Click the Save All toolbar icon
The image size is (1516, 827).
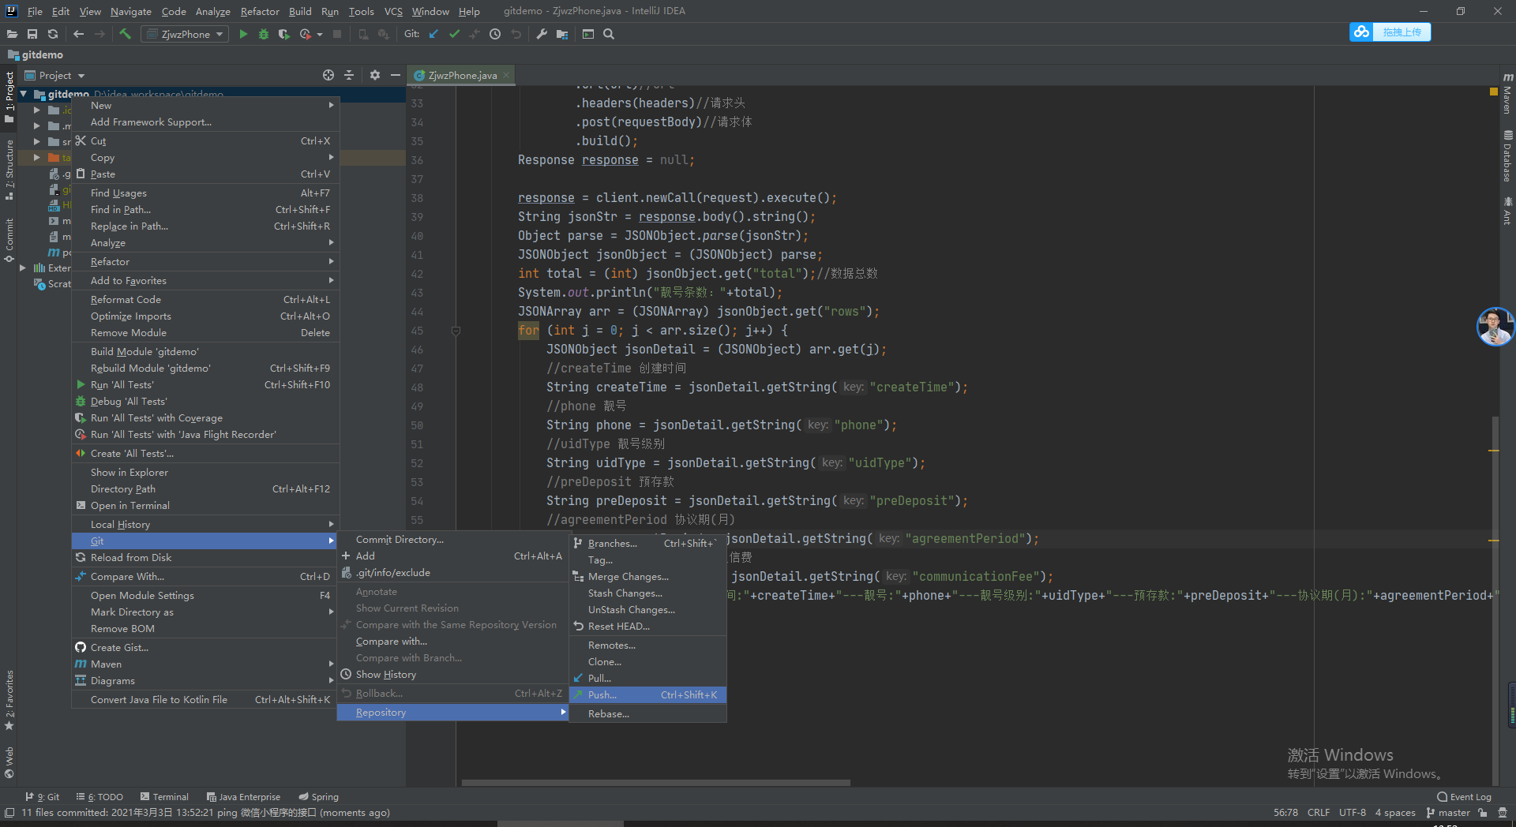32,34
